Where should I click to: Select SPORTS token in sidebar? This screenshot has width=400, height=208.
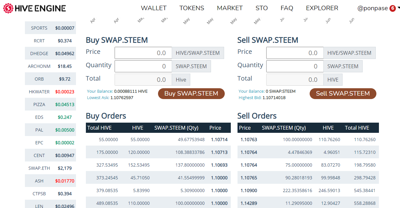[x=50, y=28]
